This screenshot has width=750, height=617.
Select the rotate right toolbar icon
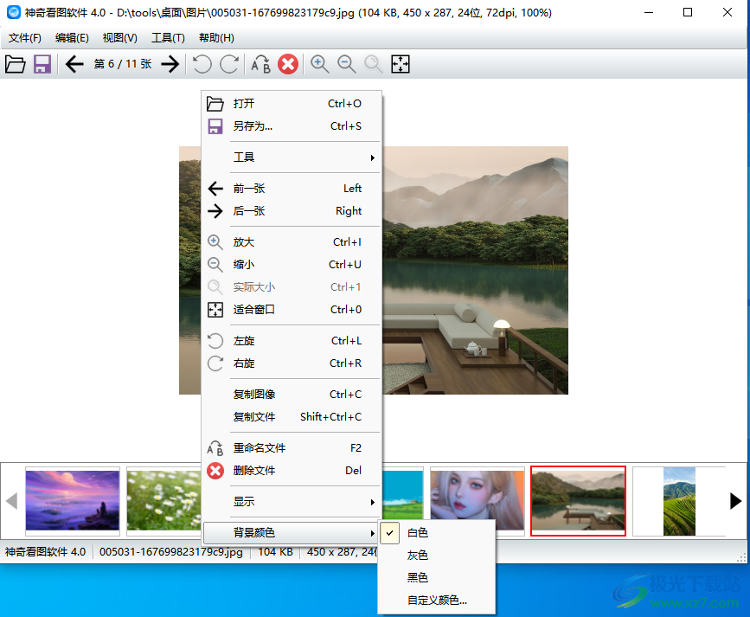point(228,64)
